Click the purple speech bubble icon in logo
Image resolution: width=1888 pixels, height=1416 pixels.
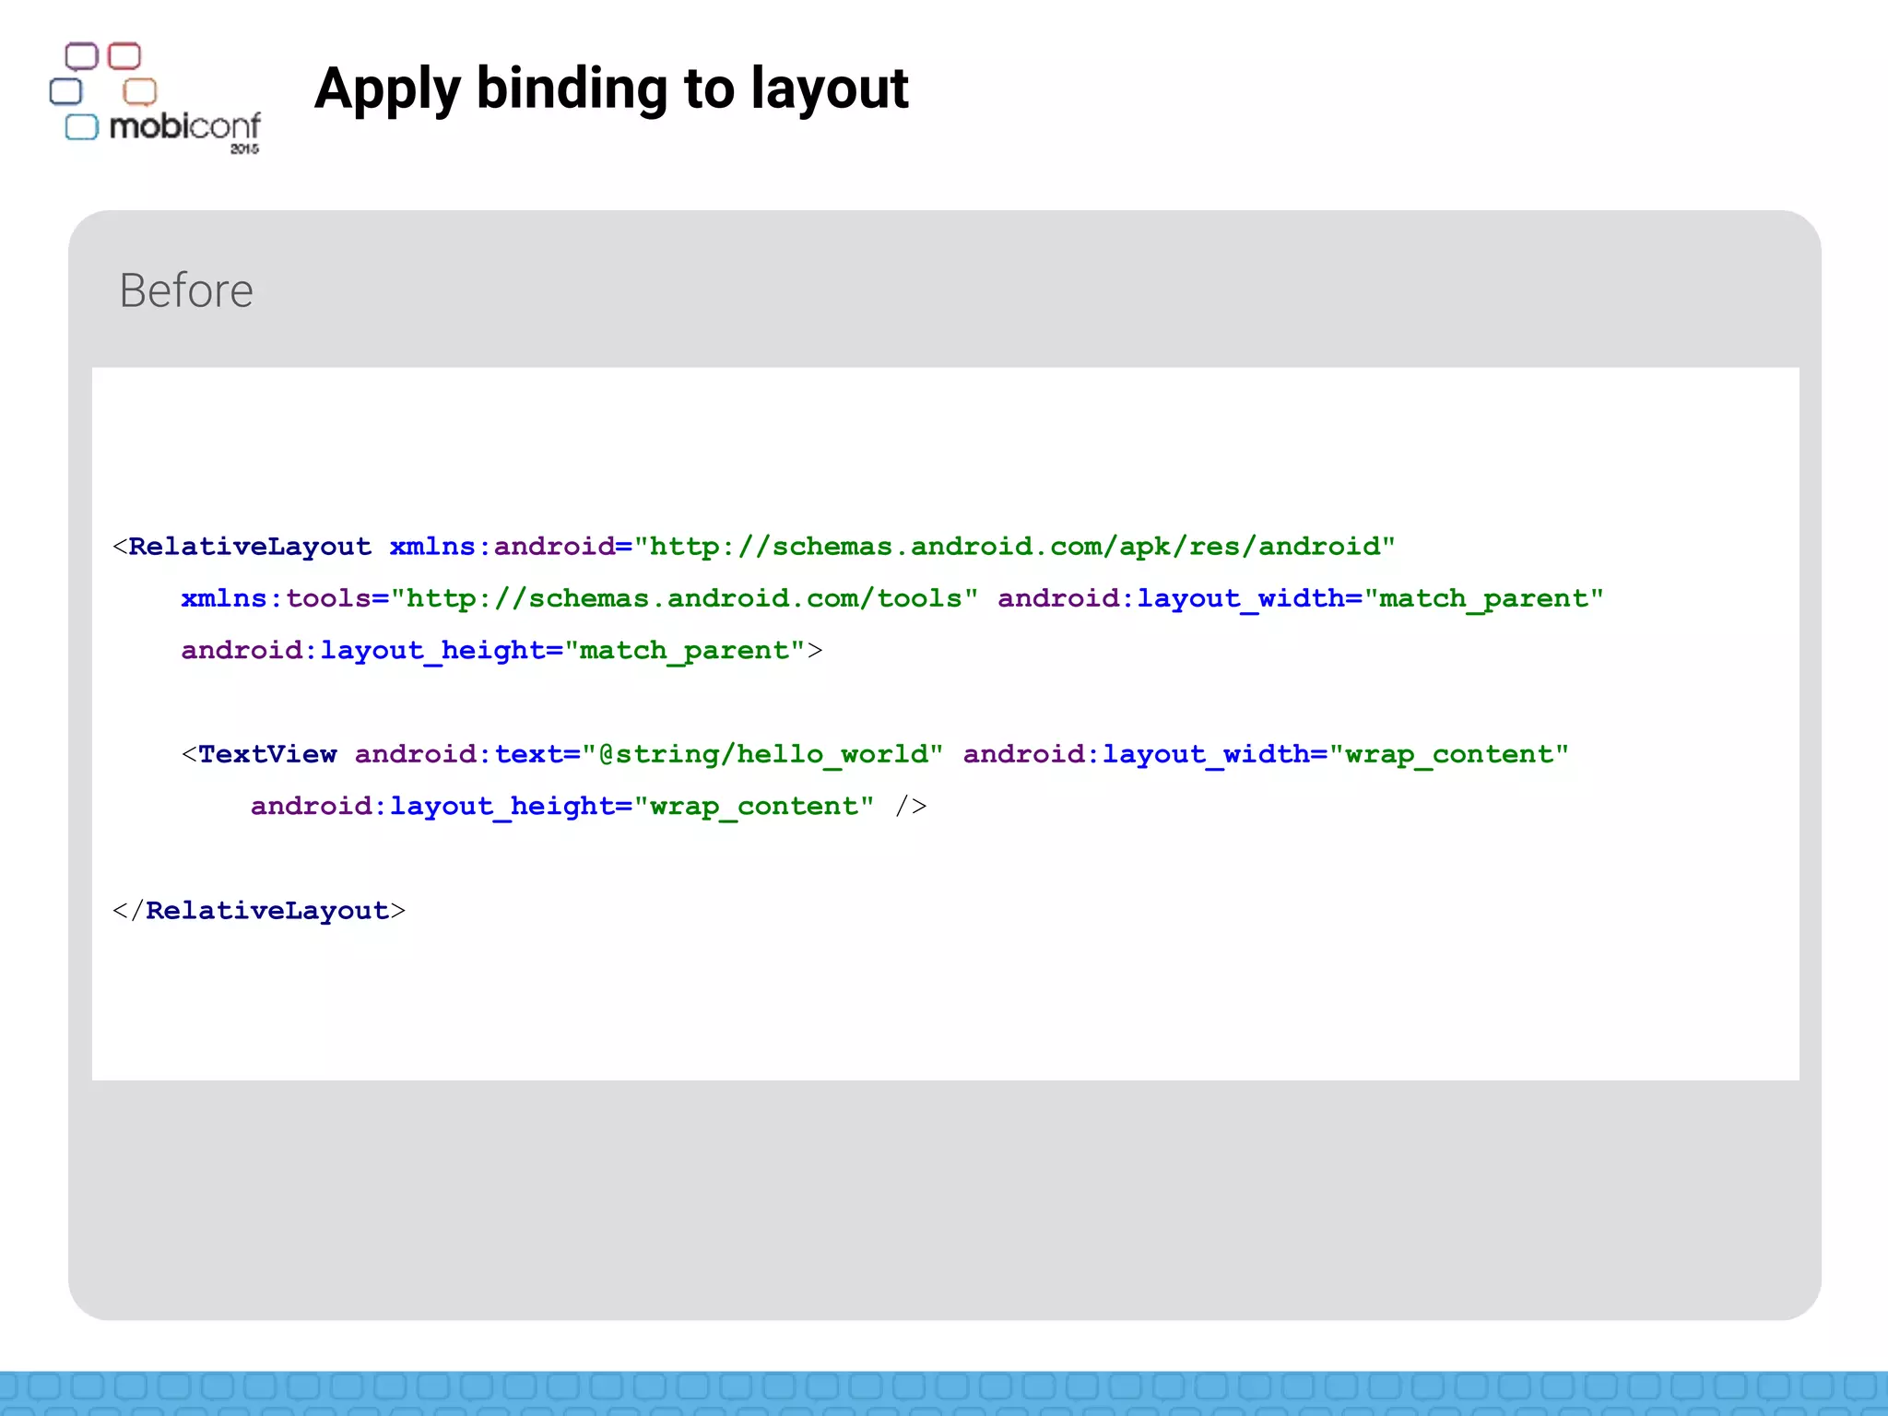pyautogui.click(x=81, y=56)
